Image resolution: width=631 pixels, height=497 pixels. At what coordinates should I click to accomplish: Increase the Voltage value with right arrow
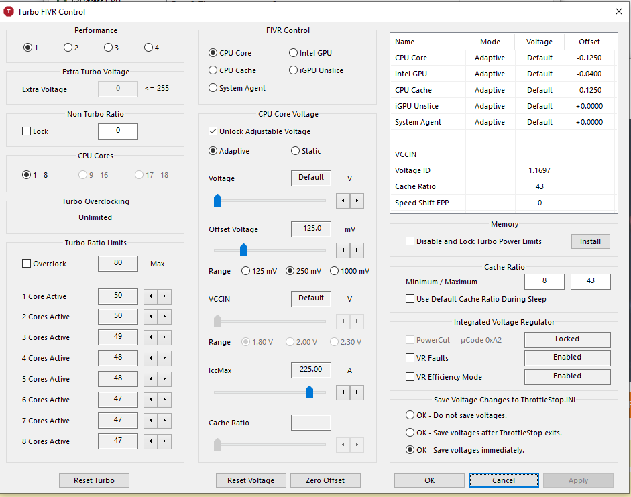point(357,200)
